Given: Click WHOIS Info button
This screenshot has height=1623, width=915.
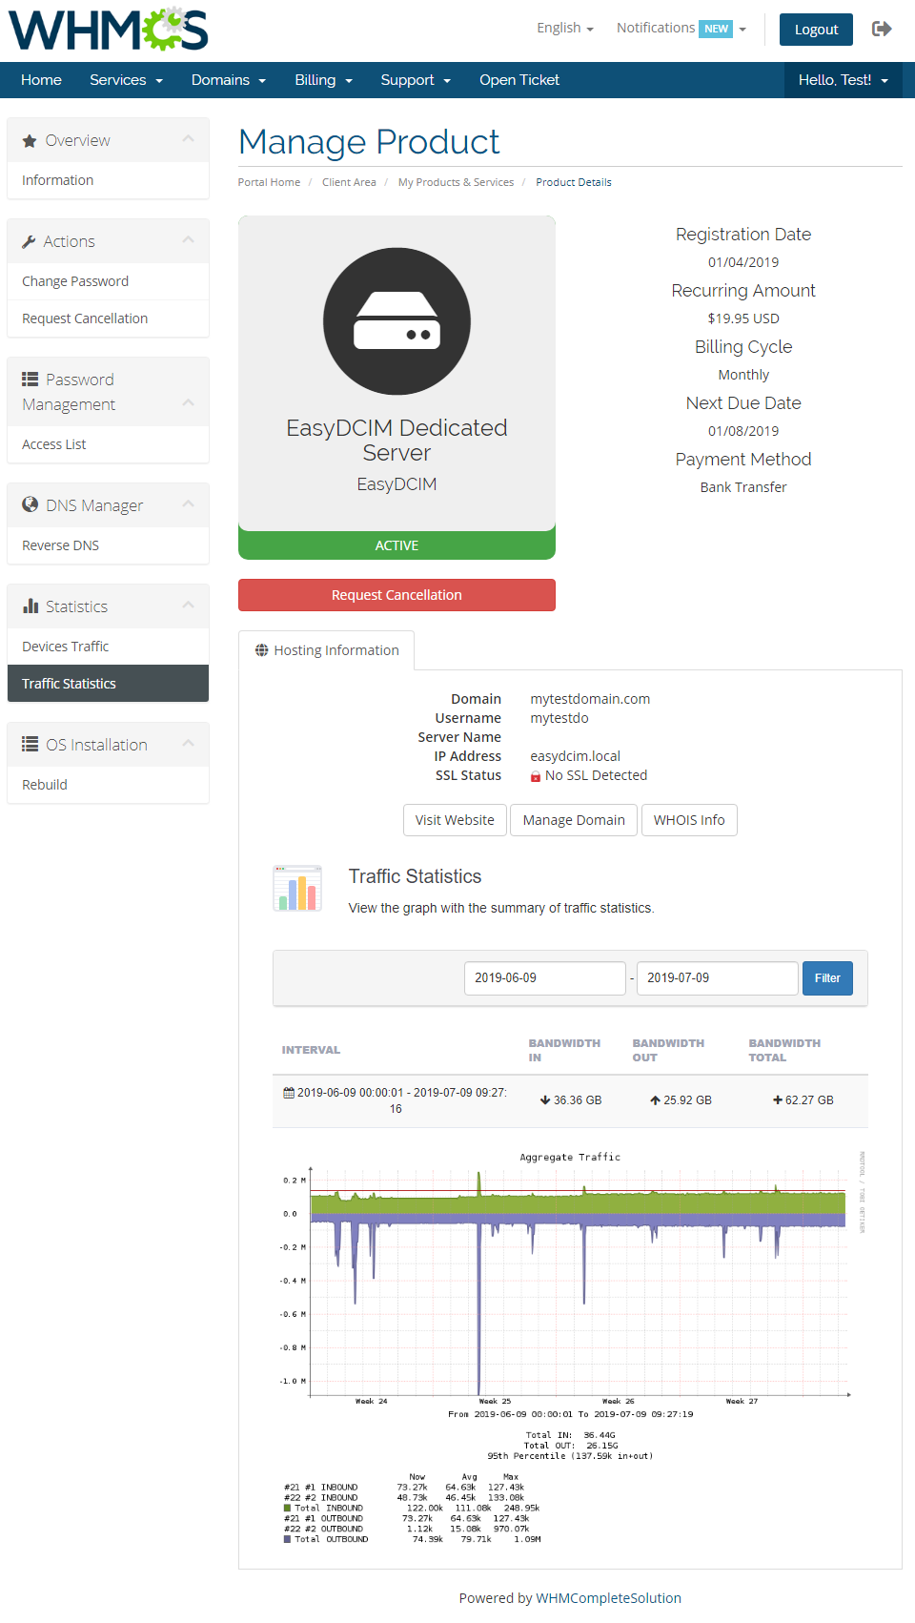Looking at the screenshot, I should 689,820.
